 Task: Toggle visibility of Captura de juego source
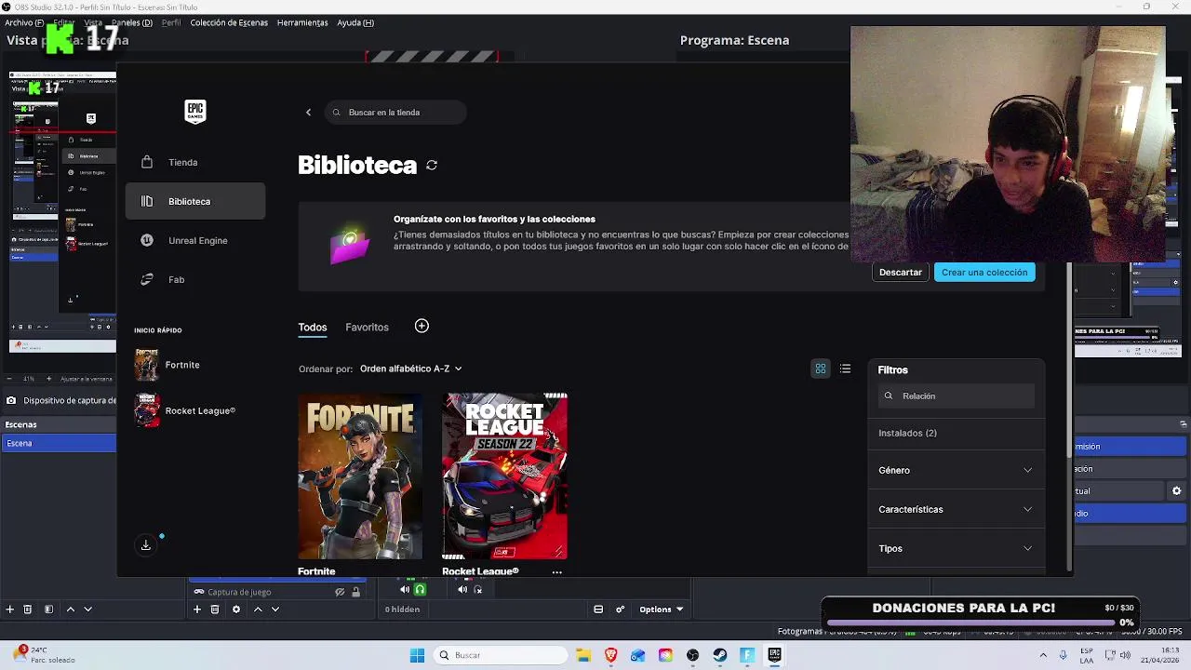click(340, 592)
